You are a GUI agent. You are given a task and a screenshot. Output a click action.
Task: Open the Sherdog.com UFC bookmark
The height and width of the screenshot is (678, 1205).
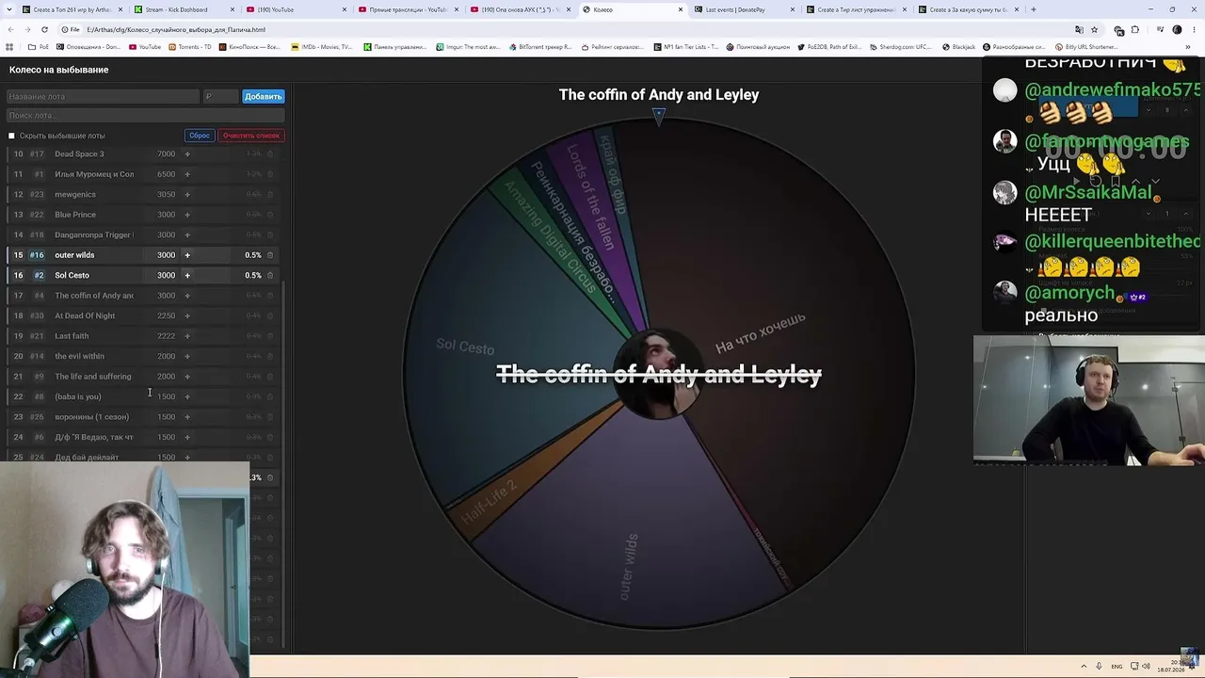coord(900,47)
